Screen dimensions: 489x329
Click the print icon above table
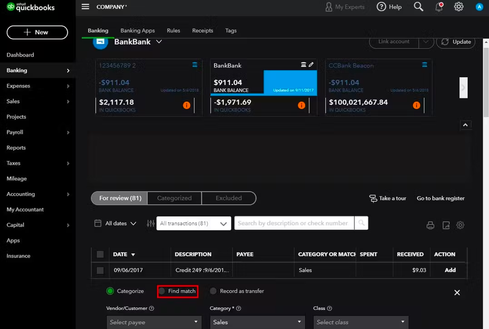[430, 225]
